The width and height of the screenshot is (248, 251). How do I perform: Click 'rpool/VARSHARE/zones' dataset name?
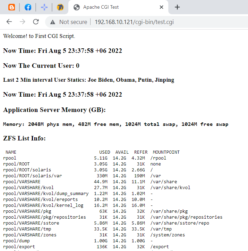pos(30,235)
